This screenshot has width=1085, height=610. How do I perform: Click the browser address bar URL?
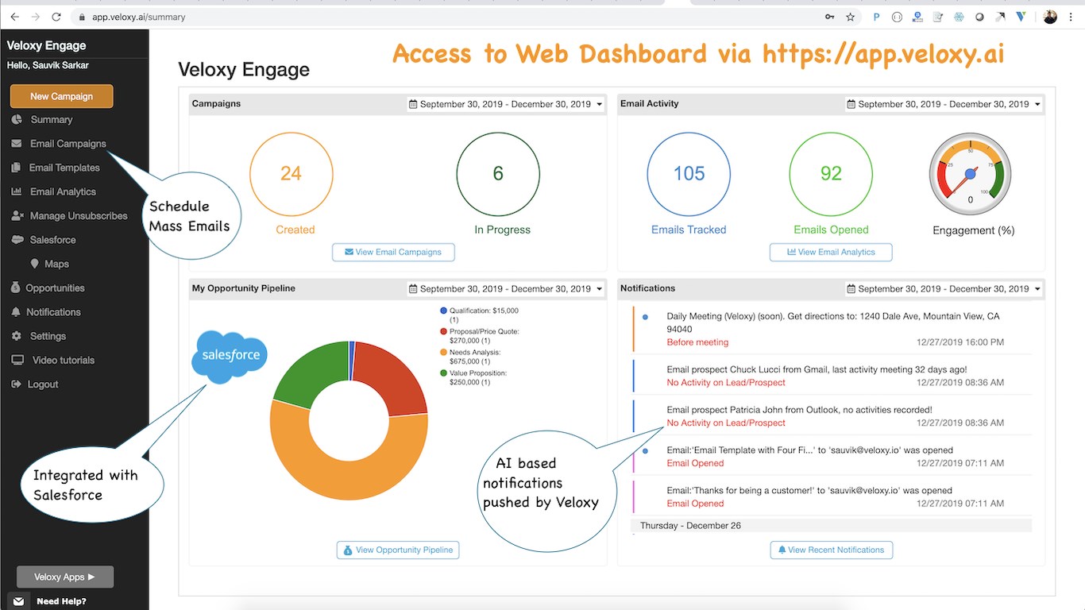coord(139,17)
